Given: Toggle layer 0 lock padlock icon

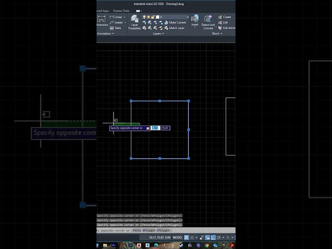Looking at the screenshot, I should point(153,17).
